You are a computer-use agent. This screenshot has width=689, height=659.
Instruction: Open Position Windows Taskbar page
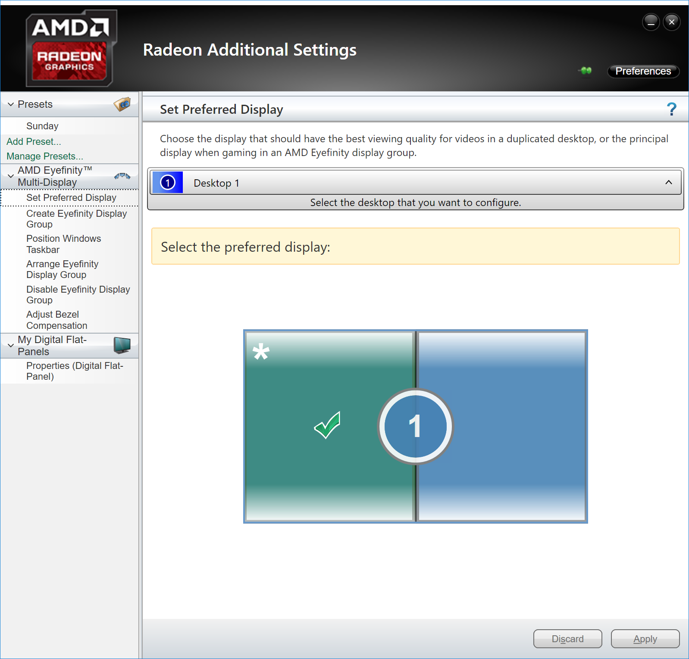click(x=63, y=244)
